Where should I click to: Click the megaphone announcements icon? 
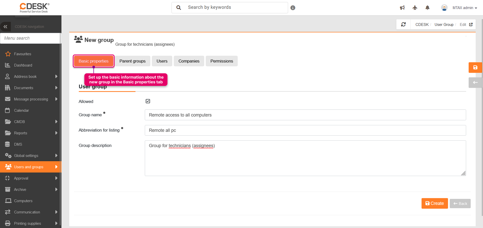(402, 8)
